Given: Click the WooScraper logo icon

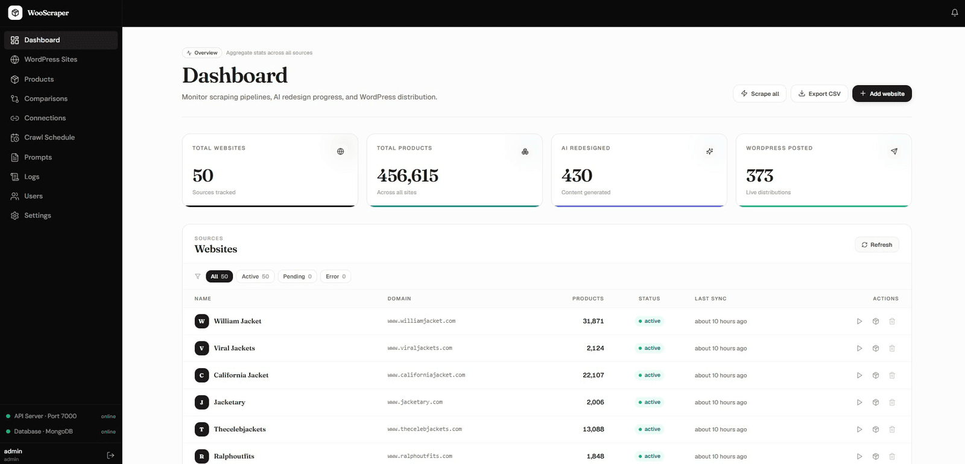Looking at the screenshot, I should coord(15,13).
